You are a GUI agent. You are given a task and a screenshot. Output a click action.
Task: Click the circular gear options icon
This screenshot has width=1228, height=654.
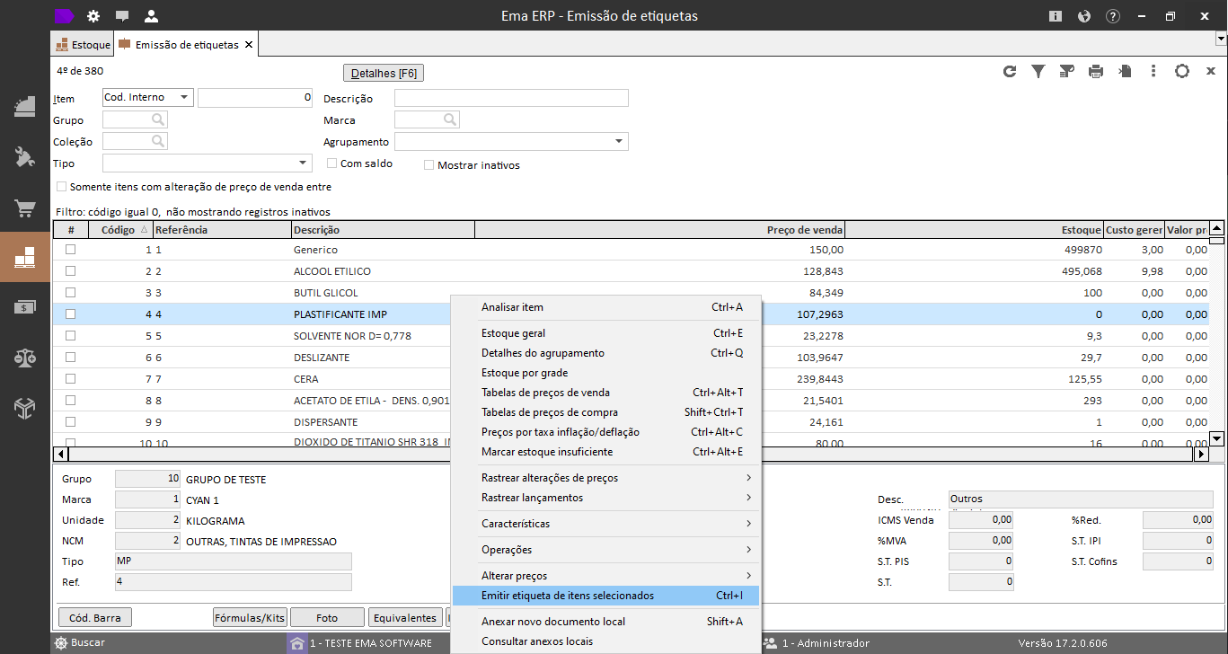click(x=1182, y=72)
